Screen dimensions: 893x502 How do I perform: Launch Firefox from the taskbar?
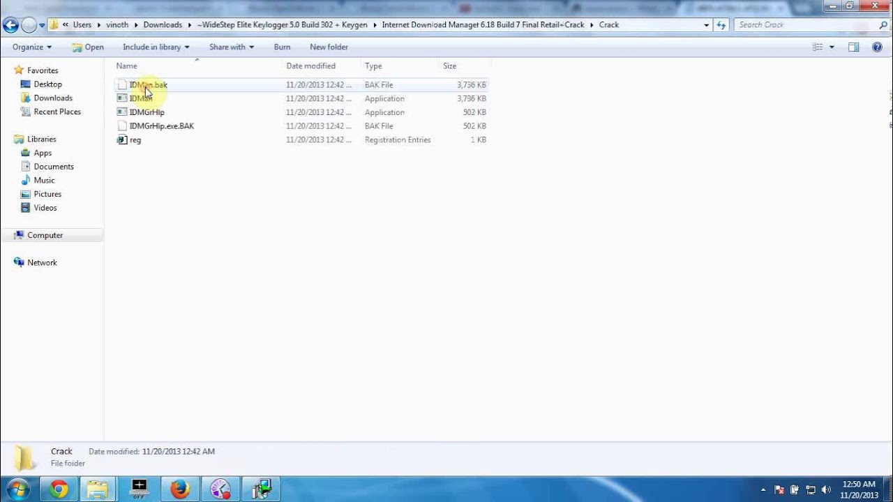180,489
